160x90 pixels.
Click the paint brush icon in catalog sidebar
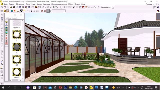pyautogui.click(x=6, y=35)
